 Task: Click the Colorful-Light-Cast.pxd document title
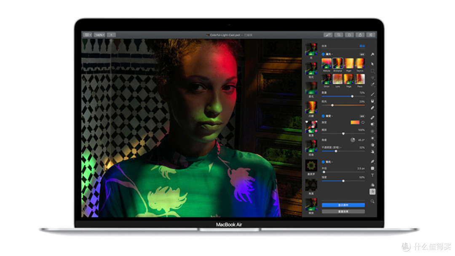point(225,35)
